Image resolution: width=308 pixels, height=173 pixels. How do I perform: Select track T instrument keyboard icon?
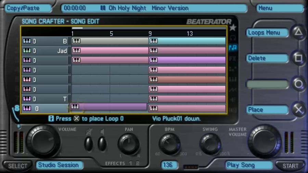(27, 99)
